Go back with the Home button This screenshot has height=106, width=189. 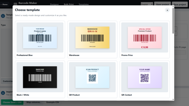pyautogui.click(x=4, y=4)
